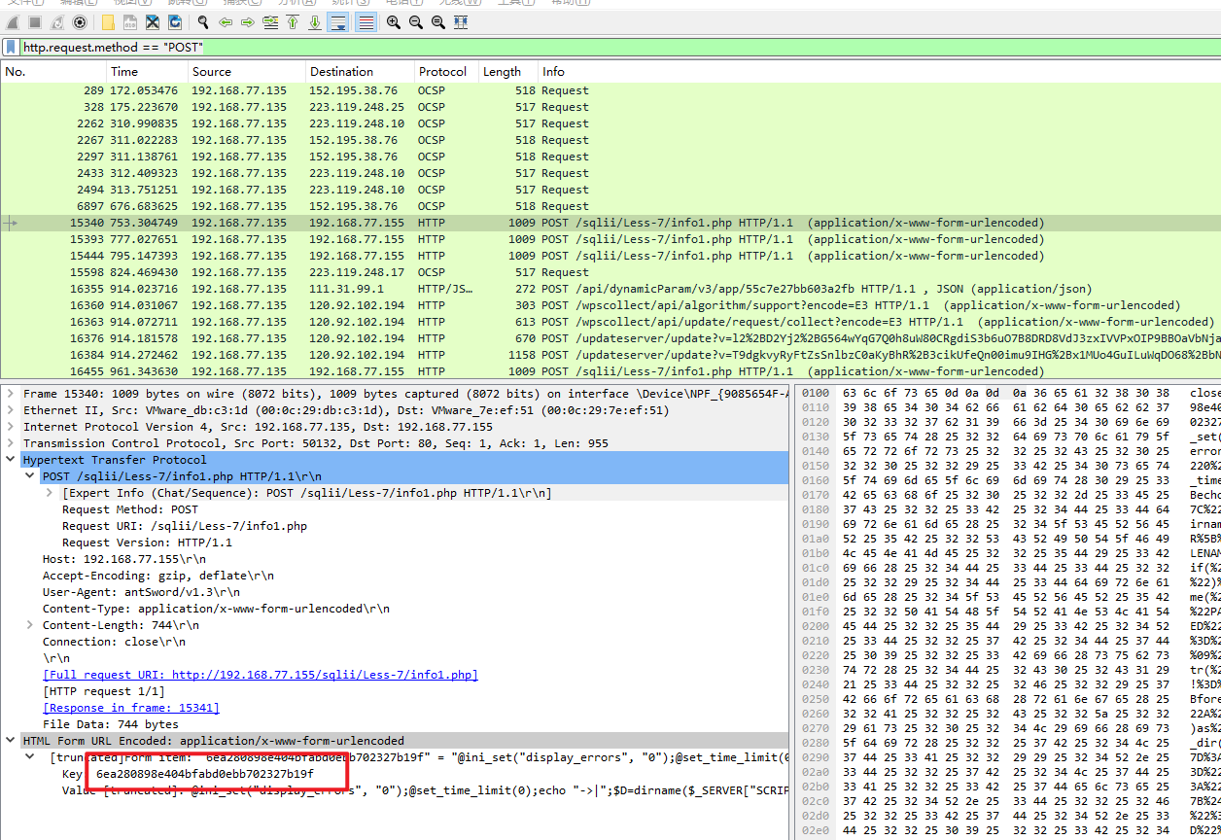Toggle auto-scroll during live capture
The image size is (1221, 840).
[338, 21]
